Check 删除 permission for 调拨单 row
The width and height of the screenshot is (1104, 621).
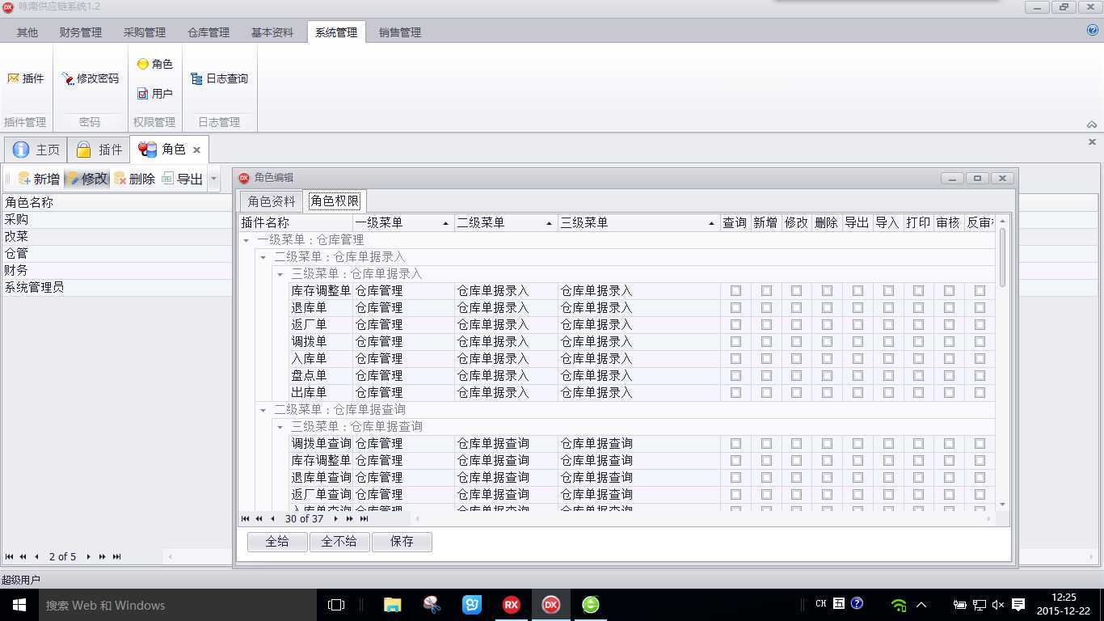coord(827,342)
